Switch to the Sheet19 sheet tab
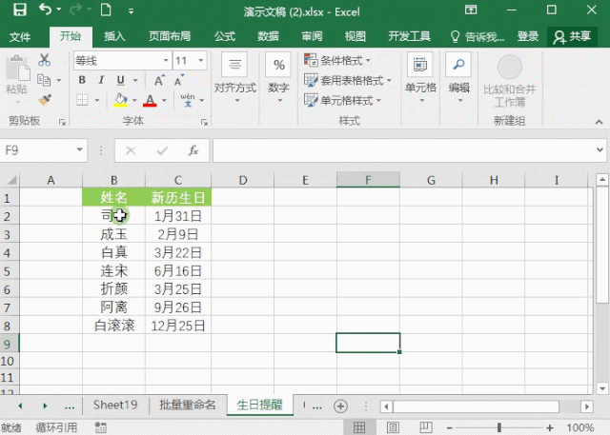Viewport: 610px width, 435px height. [x=115, y=405]
